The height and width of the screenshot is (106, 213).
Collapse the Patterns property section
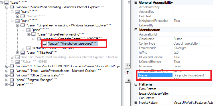click(x=136, y=84)
